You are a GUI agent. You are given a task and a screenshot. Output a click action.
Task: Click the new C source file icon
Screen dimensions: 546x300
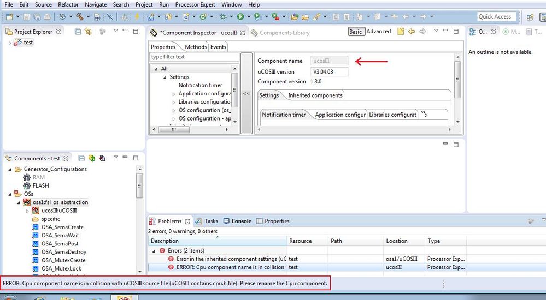click(x=186, y=16)
